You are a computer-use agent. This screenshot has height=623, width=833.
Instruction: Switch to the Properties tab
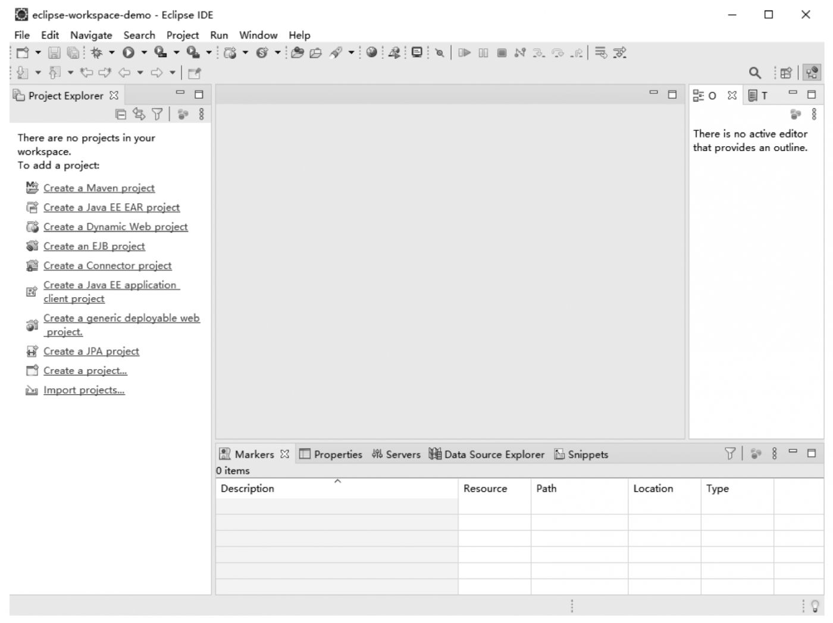(331, 454)
